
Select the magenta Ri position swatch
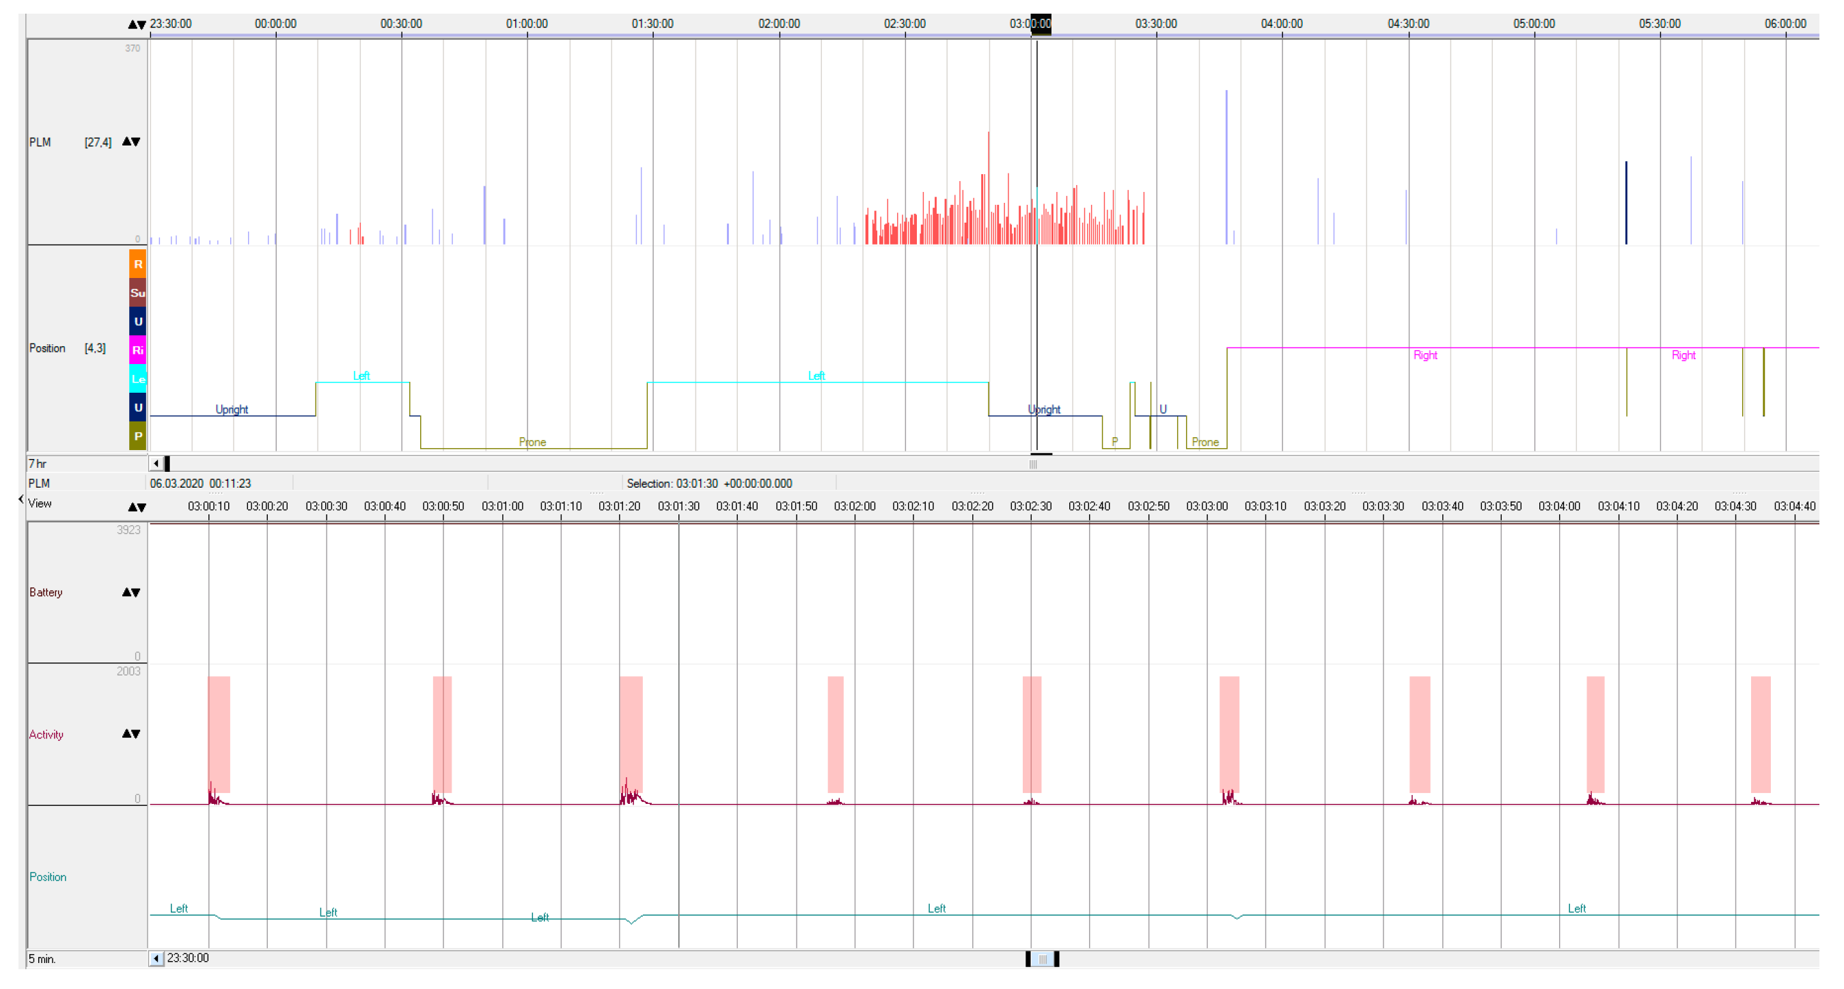point(137,350)
